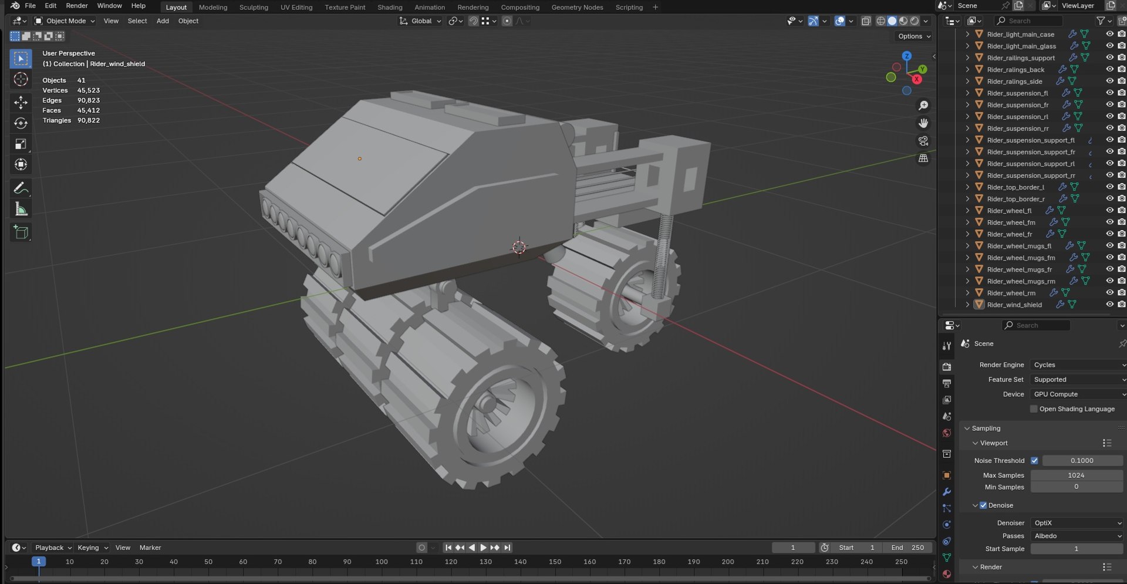1127x584 pixels.
Task: Toggle the Noise Threshold checkbox
Action: [x=1034, y=461]
